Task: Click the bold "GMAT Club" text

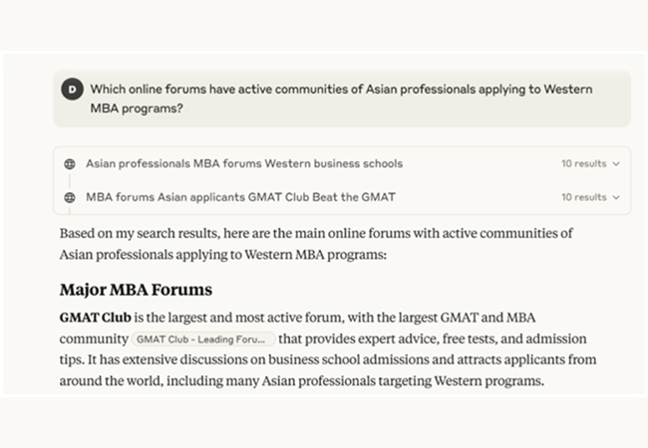Action: point(95,318)
